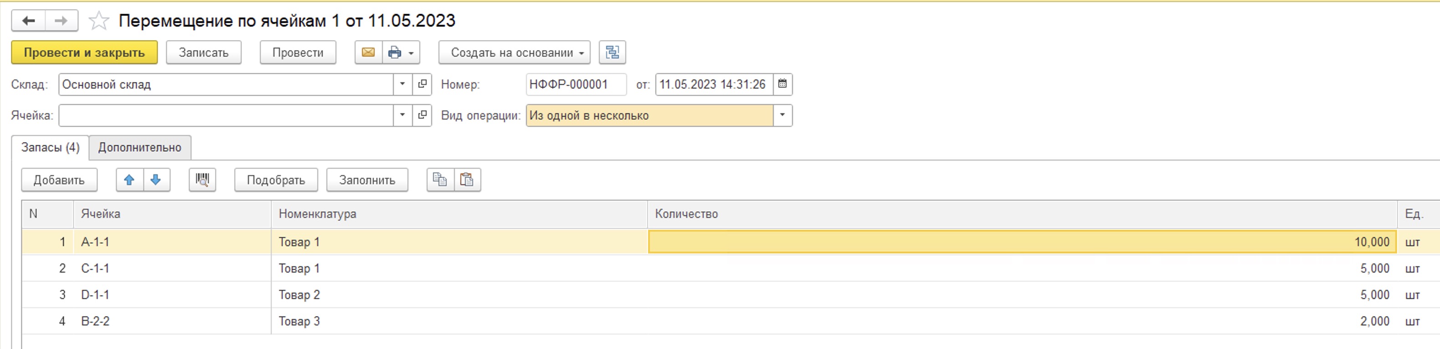Move selected row down
This screenshot has height=349, width=1440.
[x=156, y=180]
